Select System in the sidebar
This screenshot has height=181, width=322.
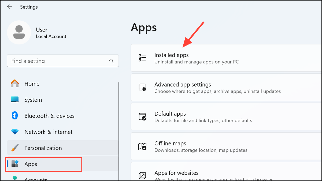point(33,99)
